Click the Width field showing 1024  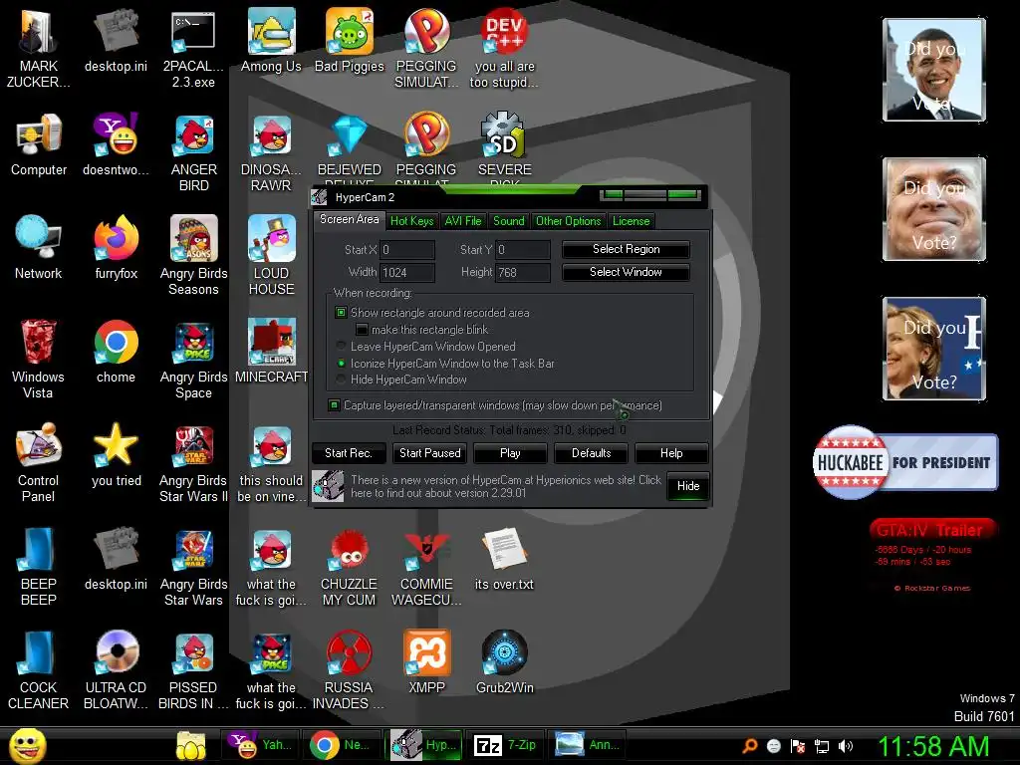407,273
